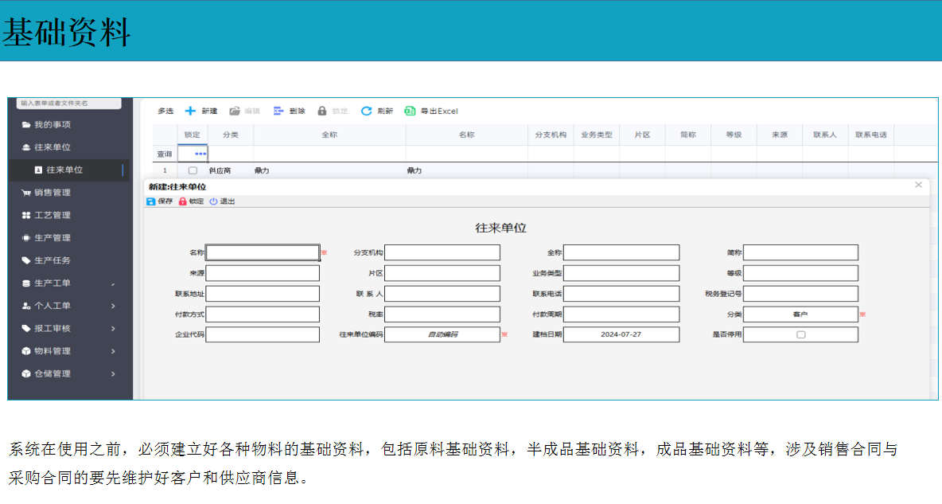Open 销售管理 menu item
This screenshot has height=504, width=942.
coord(53,193)
